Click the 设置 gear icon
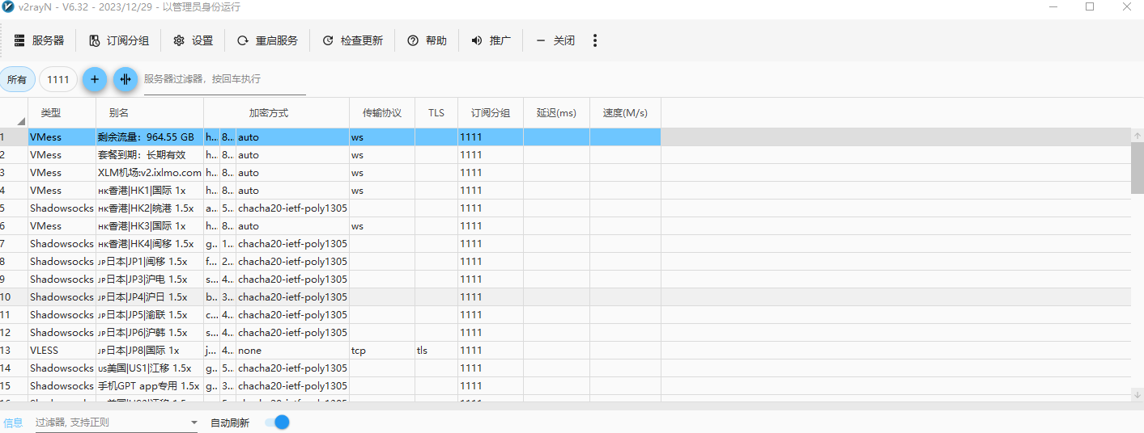Image resolution: width=1144 pixels, height=433 pixels. click(x=179, y=40)
